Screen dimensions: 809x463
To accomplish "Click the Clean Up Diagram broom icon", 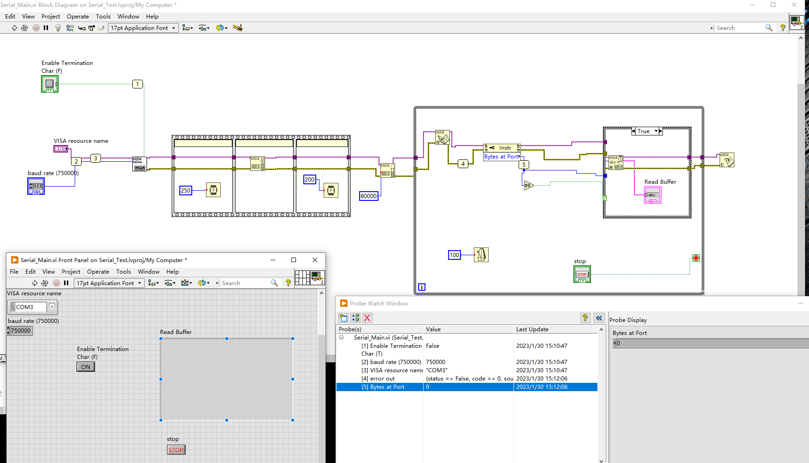I will (238, 28).
